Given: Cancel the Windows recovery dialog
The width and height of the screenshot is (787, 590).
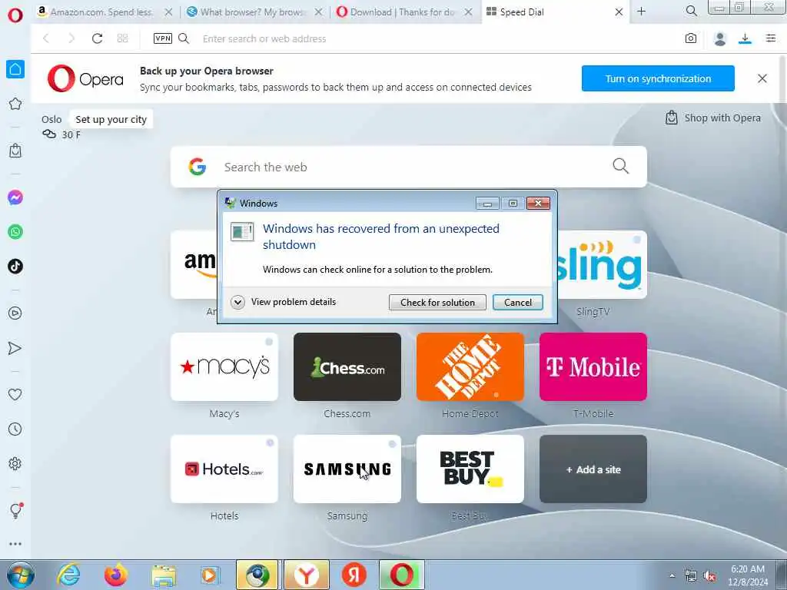Looking at the screenshot, I should [x=517, y=302].
